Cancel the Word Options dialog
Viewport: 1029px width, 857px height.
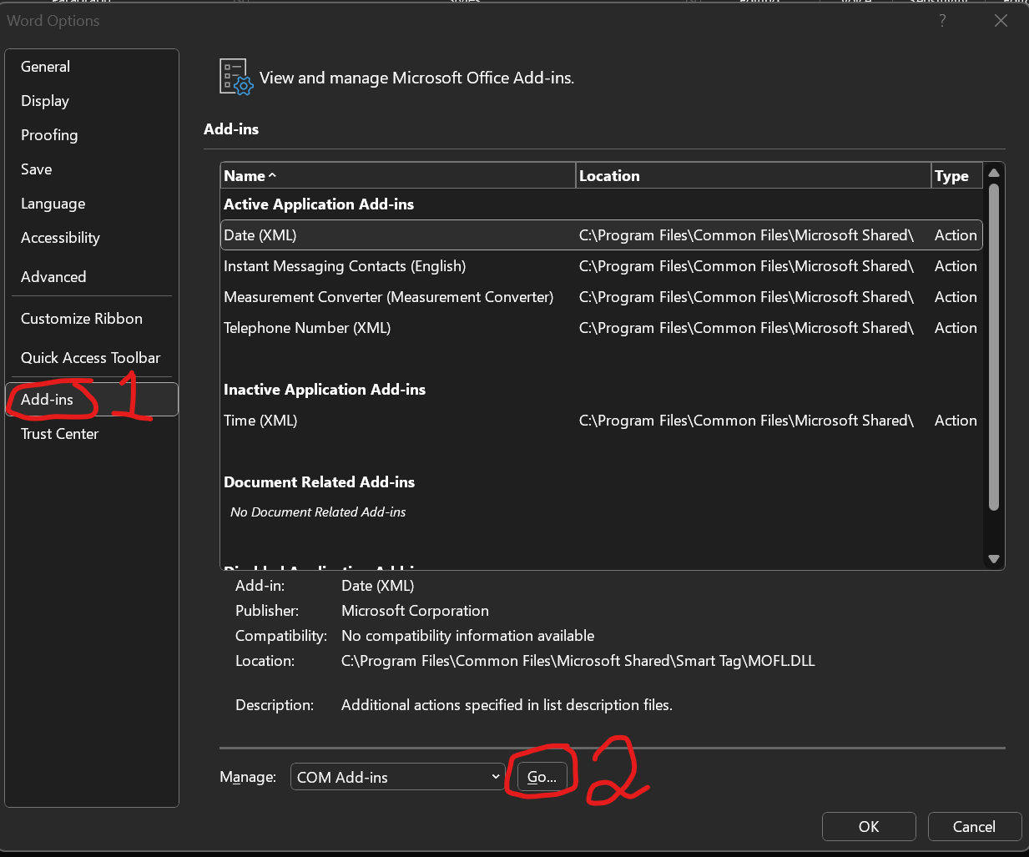pos(974,826)
